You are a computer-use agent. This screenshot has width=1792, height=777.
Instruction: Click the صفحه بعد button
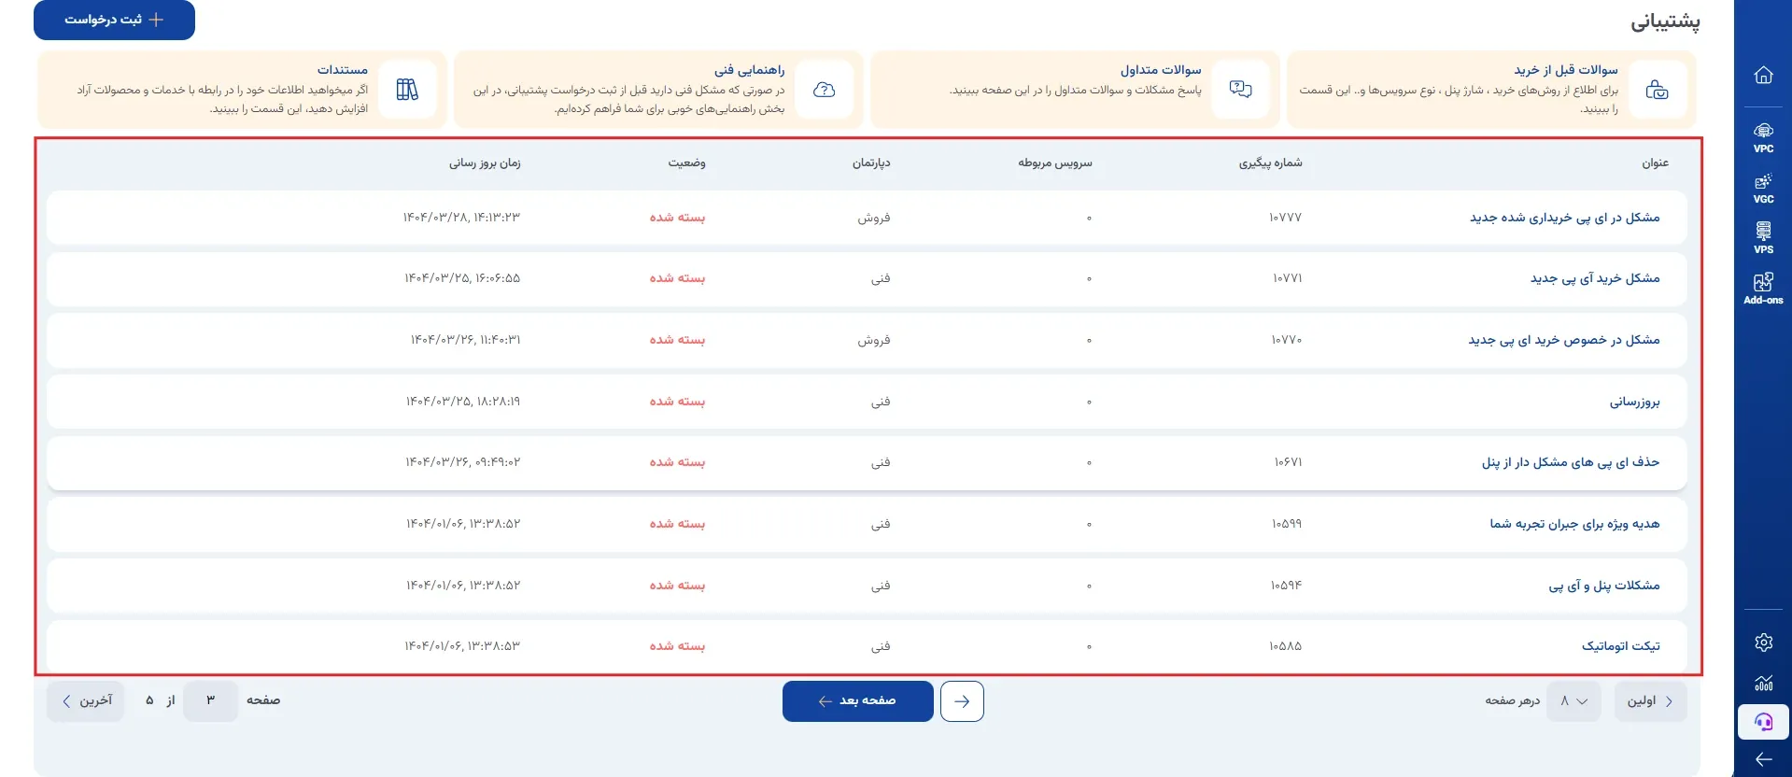coord(857,701)
